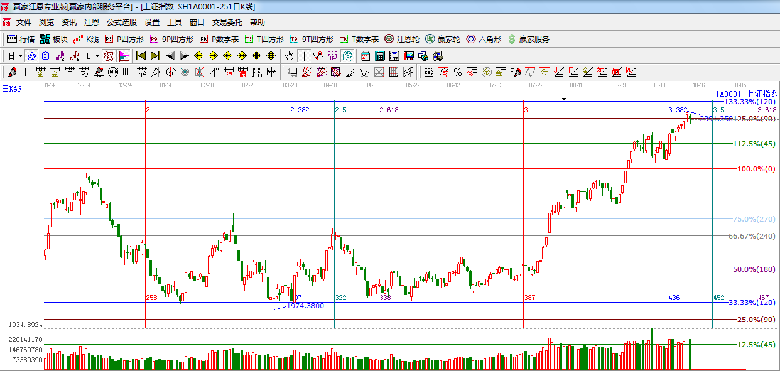Click the small black triangle marker above chart
Screen dimensions: 780x371
(564, 99)
